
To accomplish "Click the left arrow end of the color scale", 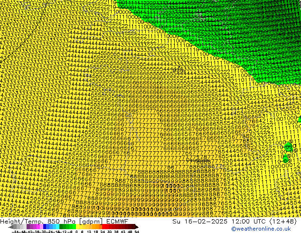I will 11,227.
